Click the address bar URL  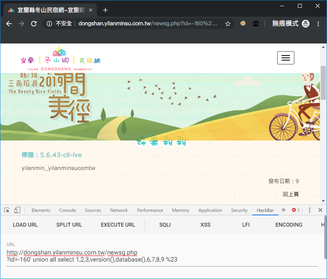pos(147,24)
